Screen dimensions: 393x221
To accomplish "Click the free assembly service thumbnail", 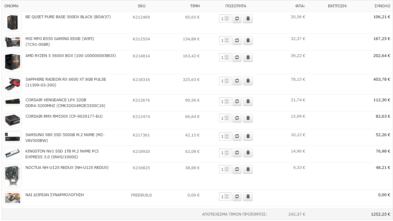I will (12, 198).
